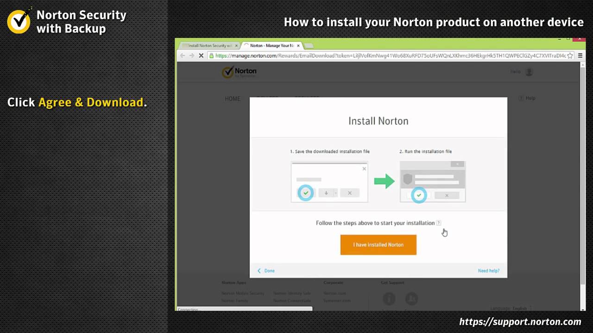Switch to the Install Norton Security tab
The image size is (593, 333).
coord(208,45)
